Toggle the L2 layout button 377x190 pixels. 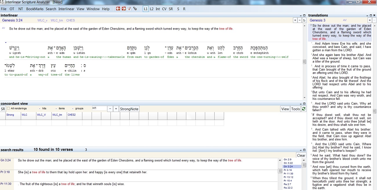(152, 9)
